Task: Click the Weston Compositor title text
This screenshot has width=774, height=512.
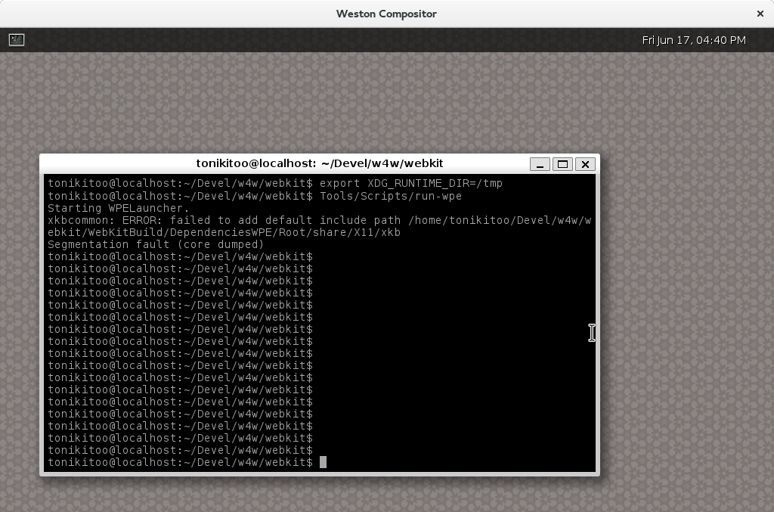Action: coord(386,14)
